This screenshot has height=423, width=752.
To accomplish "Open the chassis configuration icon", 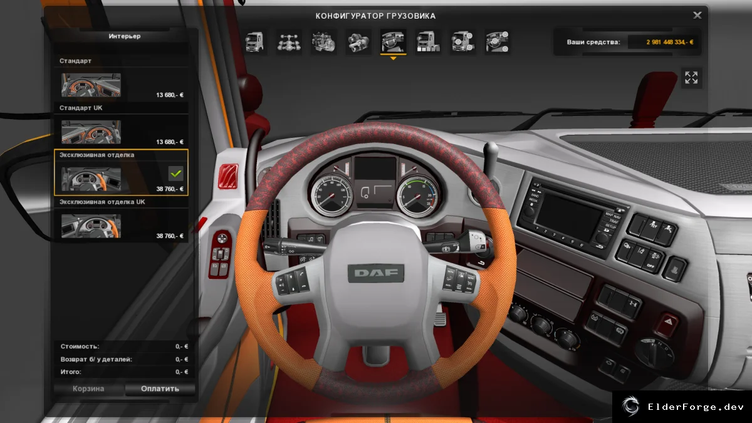I will (x=290, y=42).
